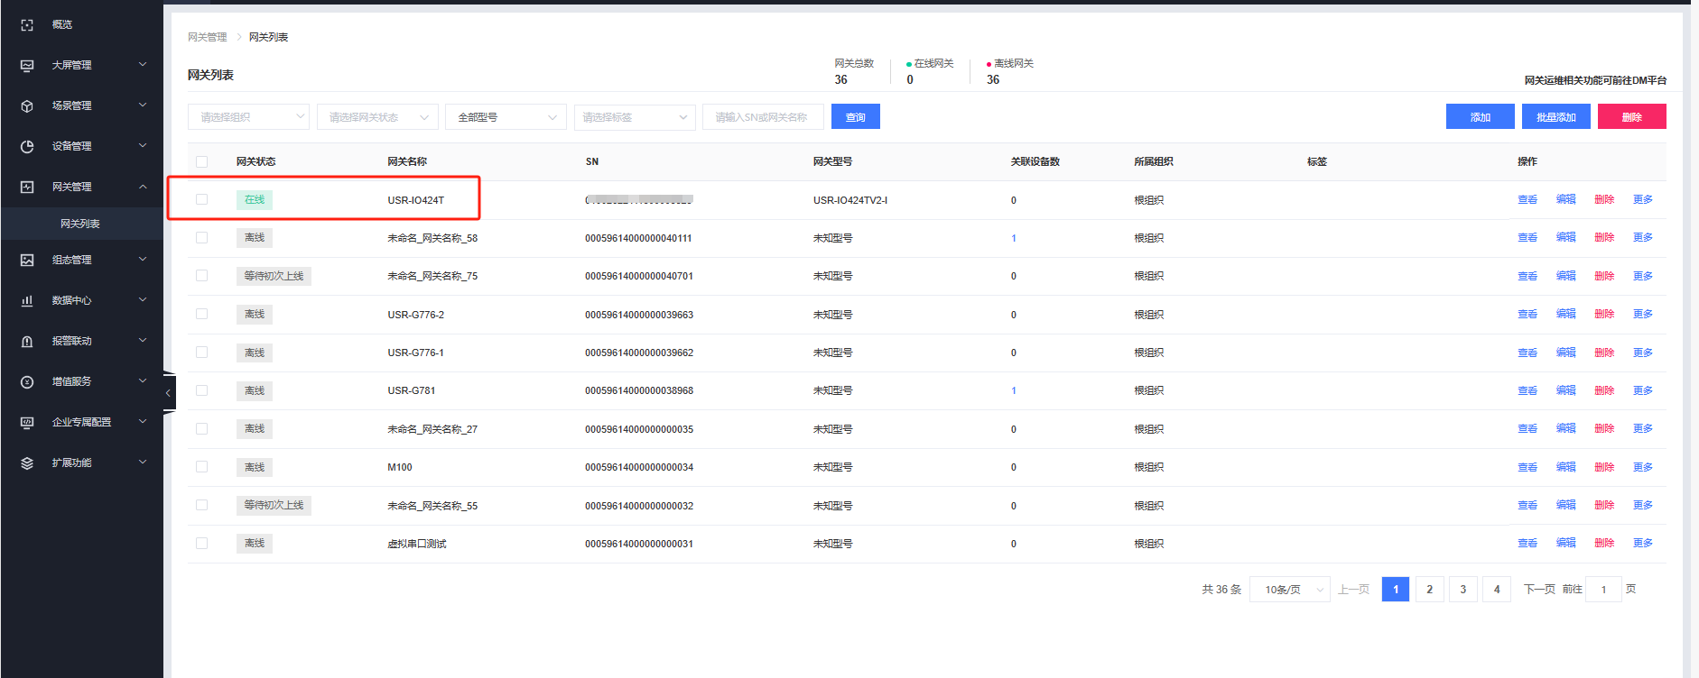
Task: Open the 网关列表 submenu item
Action: pos(80,224)
